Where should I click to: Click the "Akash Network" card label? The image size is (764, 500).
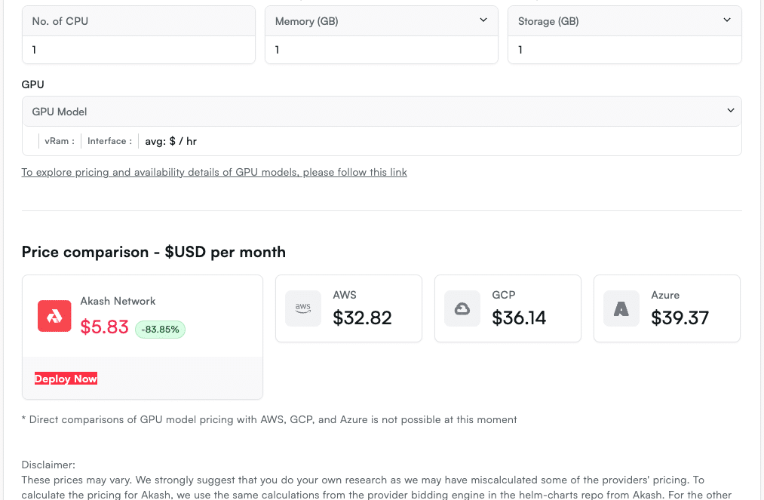point(118,301)
